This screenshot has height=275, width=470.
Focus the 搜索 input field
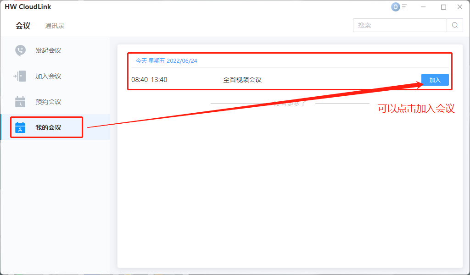(399, 25)
